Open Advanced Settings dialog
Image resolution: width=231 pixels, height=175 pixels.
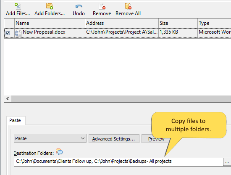tap(114, 139)
